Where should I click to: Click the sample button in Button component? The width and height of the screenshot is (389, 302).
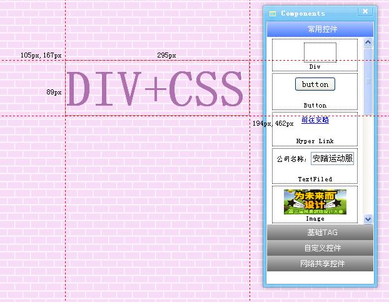coord(315,84)
